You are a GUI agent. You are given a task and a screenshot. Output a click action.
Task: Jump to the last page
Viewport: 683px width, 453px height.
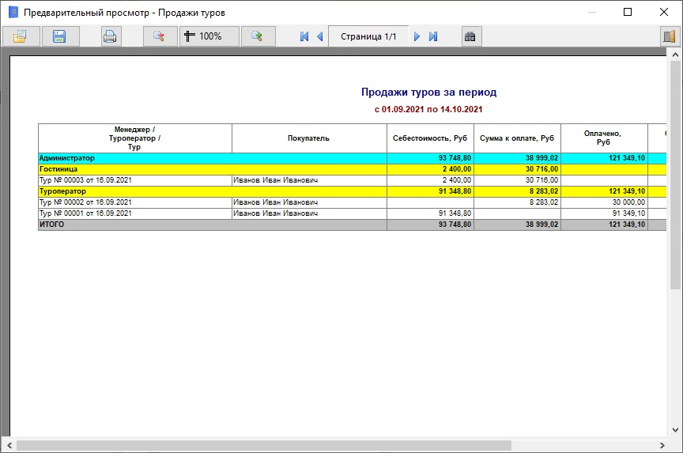pyautogui.click(x=433, y=36)
